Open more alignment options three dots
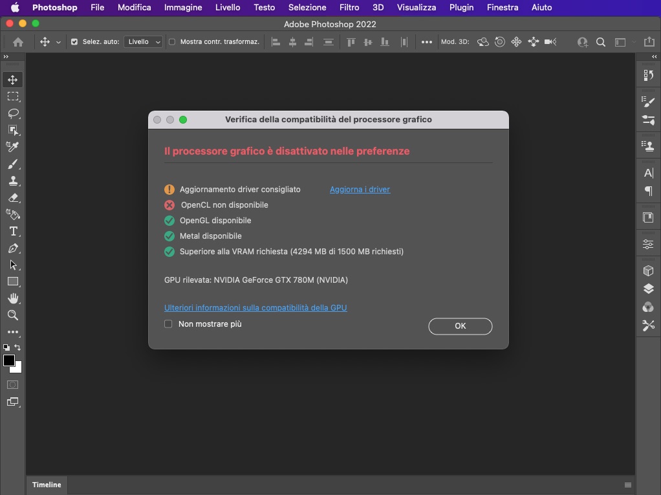The width and height of the screenshot is (661, 495). pyautogui.click(x=427, y=42)
